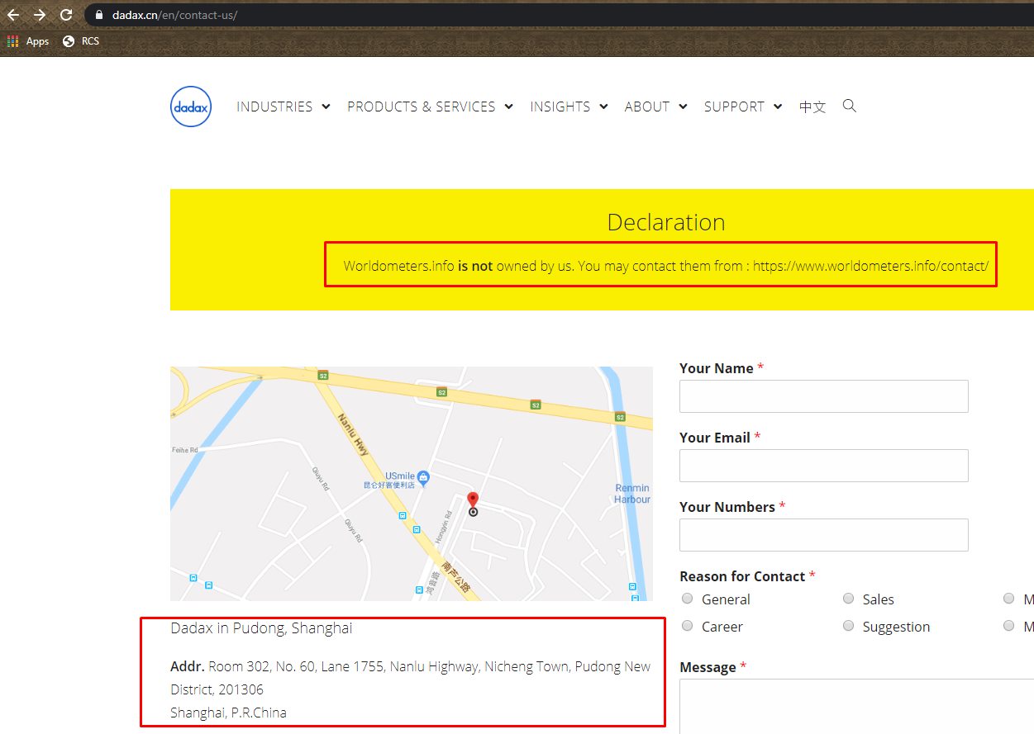1034x734 pixels.
Task: Open the site search magnifier icon
Action: click(x=849, y=106)
